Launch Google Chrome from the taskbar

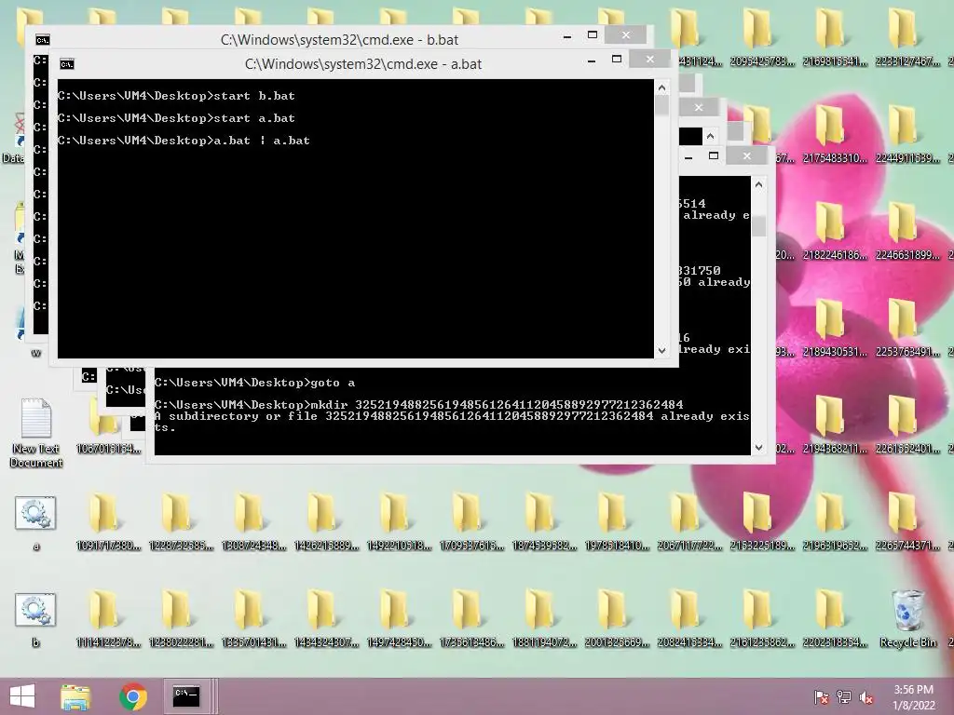[133, 696]
